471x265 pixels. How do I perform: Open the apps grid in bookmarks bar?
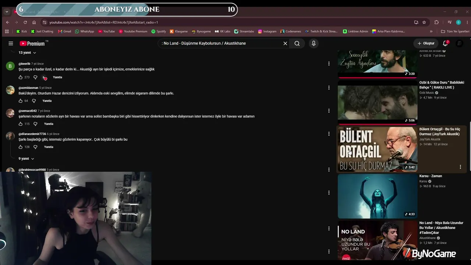7,31
